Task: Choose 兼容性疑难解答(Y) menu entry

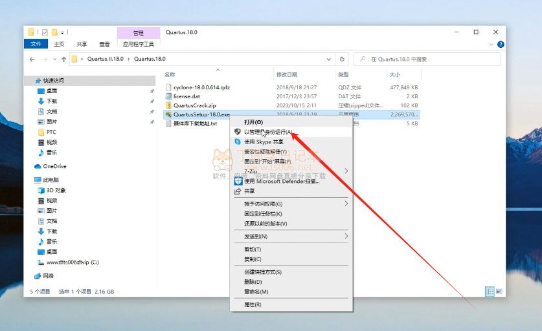Action: (x=291, y=151)
